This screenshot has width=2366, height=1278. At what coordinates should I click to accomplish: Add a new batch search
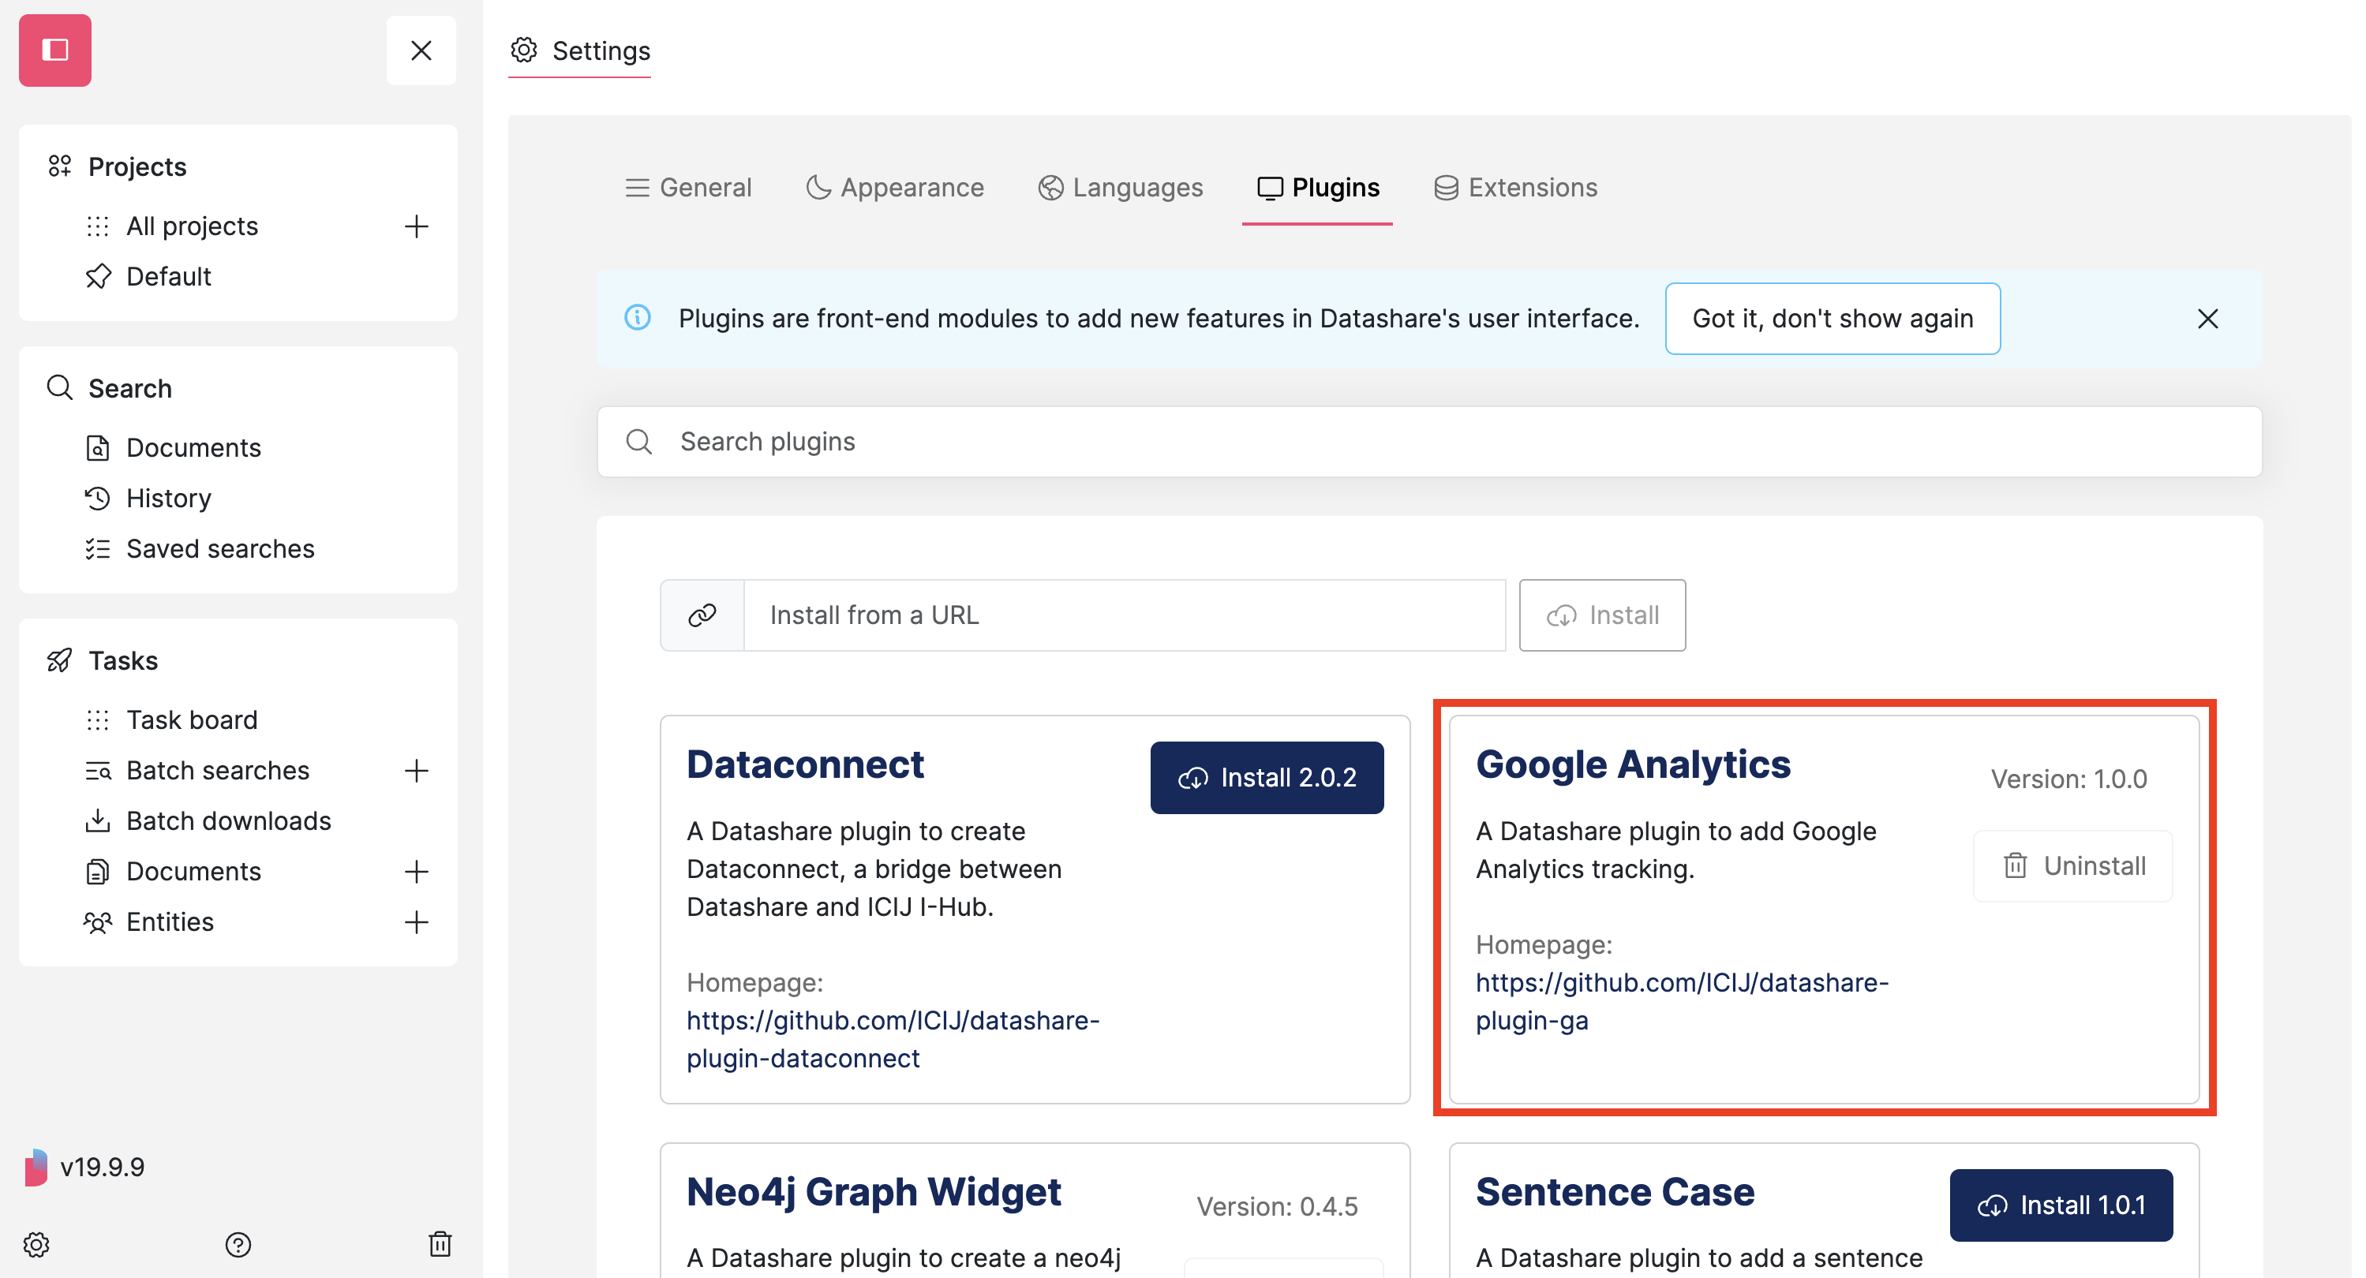(416, 770)
